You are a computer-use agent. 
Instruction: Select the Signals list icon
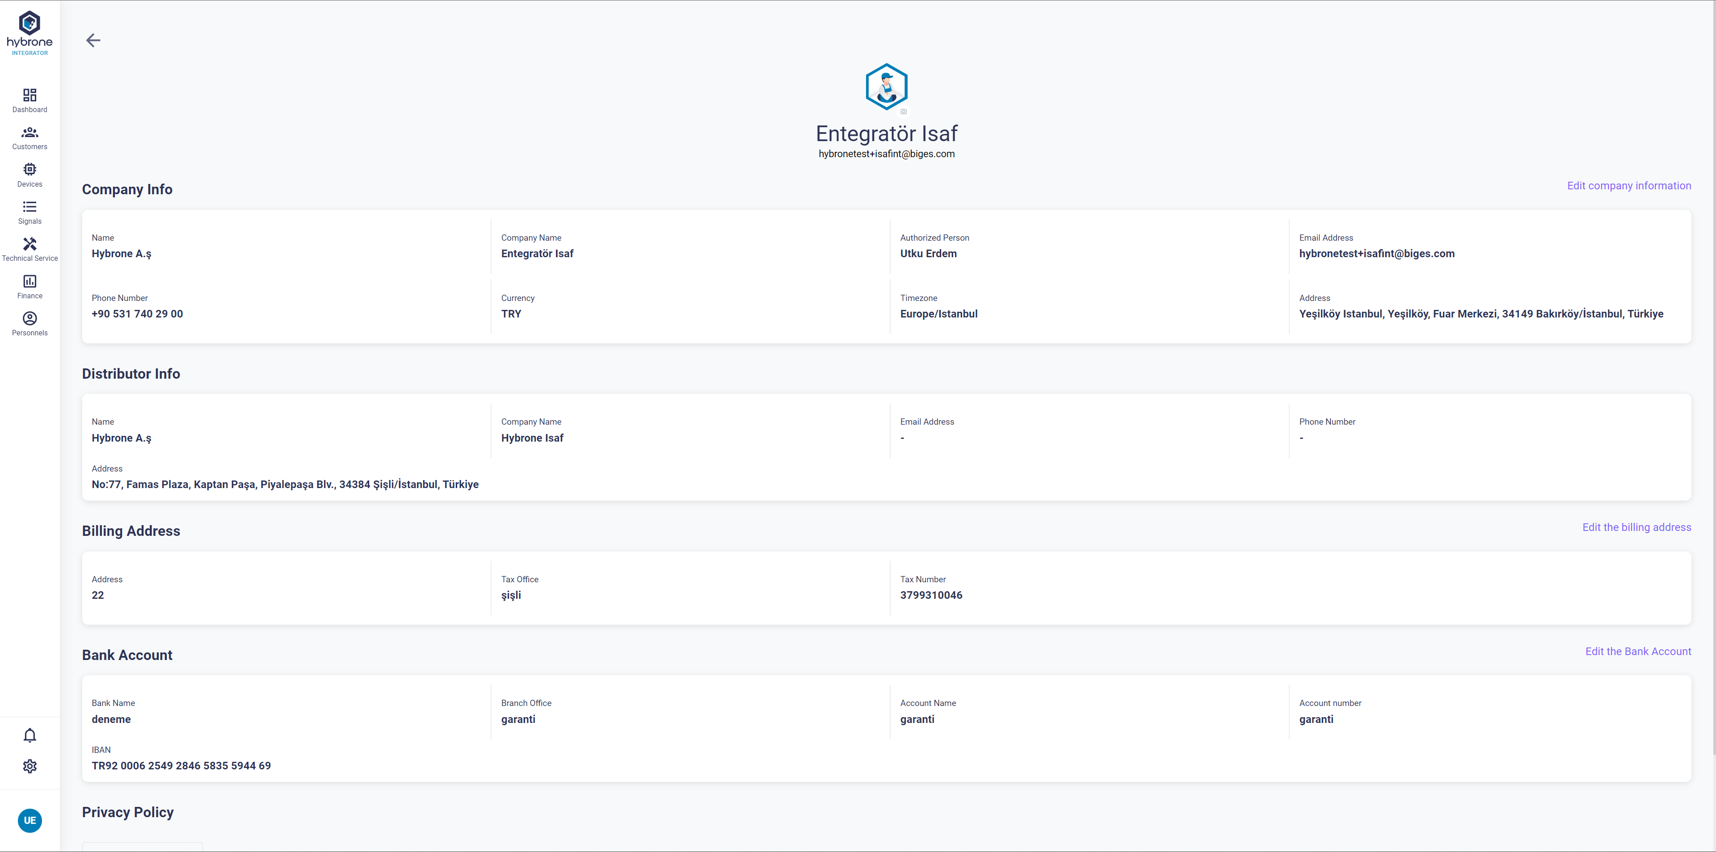point(29,207)
